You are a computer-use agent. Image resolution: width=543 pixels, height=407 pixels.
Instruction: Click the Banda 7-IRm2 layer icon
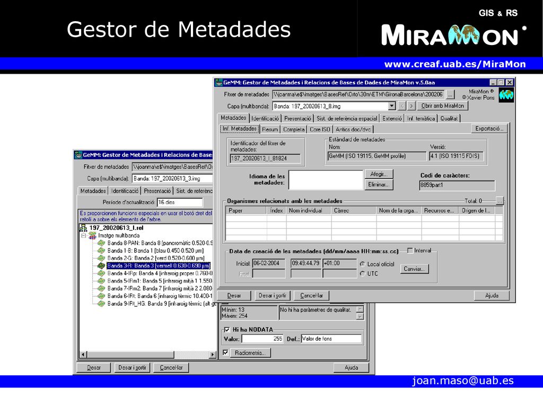point(101,288)
